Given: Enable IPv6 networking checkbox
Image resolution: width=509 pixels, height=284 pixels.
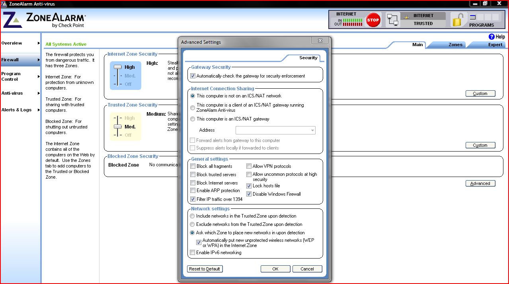Looking at the screenshot, I should [x=193, y=253].
